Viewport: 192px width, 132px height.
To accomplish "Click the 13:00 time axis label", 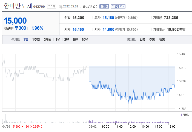I will click(x=145, y=127).
